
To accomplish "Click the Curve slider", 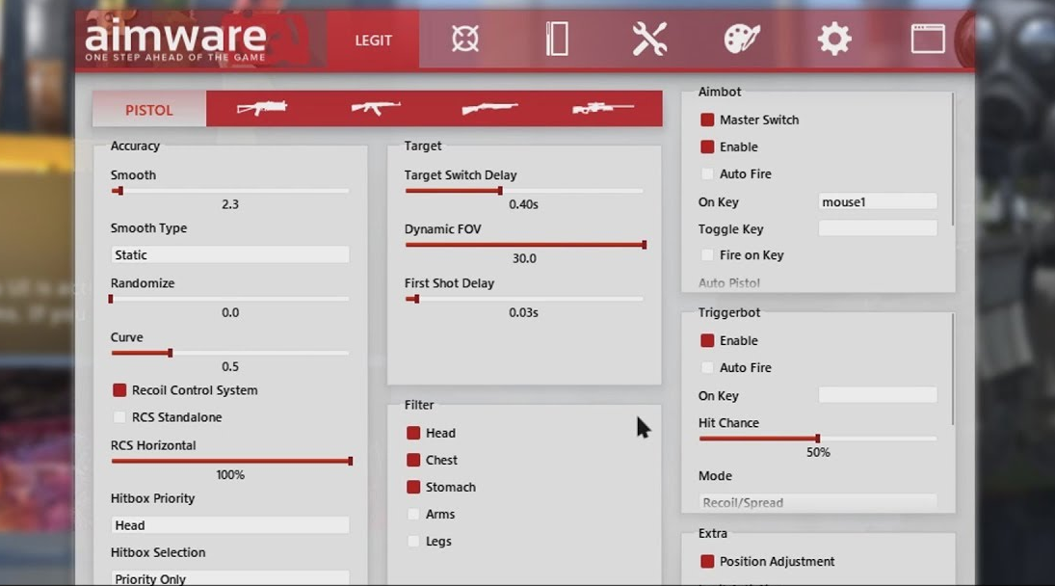I will [230, 353].
